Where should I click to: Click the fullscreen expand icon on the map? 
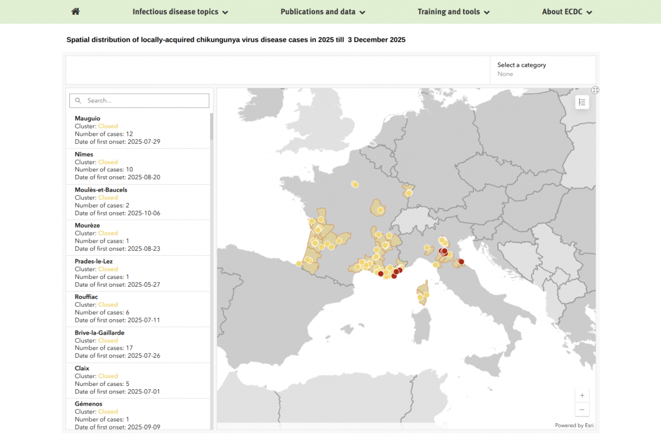tap(595, 90)
